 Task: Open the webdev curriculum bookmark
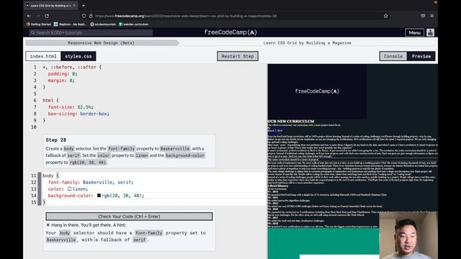tap(133, 24)
